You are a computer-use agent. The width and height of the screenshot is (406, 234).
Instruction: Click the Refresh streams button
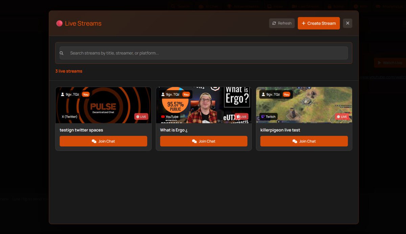pos(282,23)
